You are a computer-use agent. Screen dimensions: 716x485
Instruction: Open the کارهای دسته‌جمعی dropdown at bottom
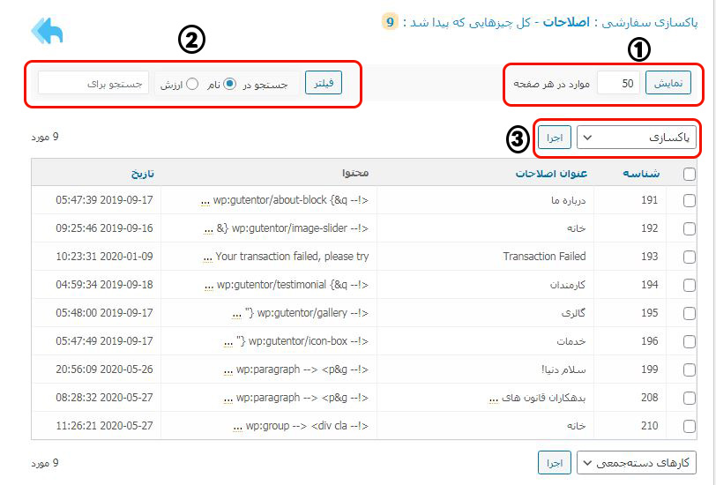pyautogui.click(x=637, y=463)
